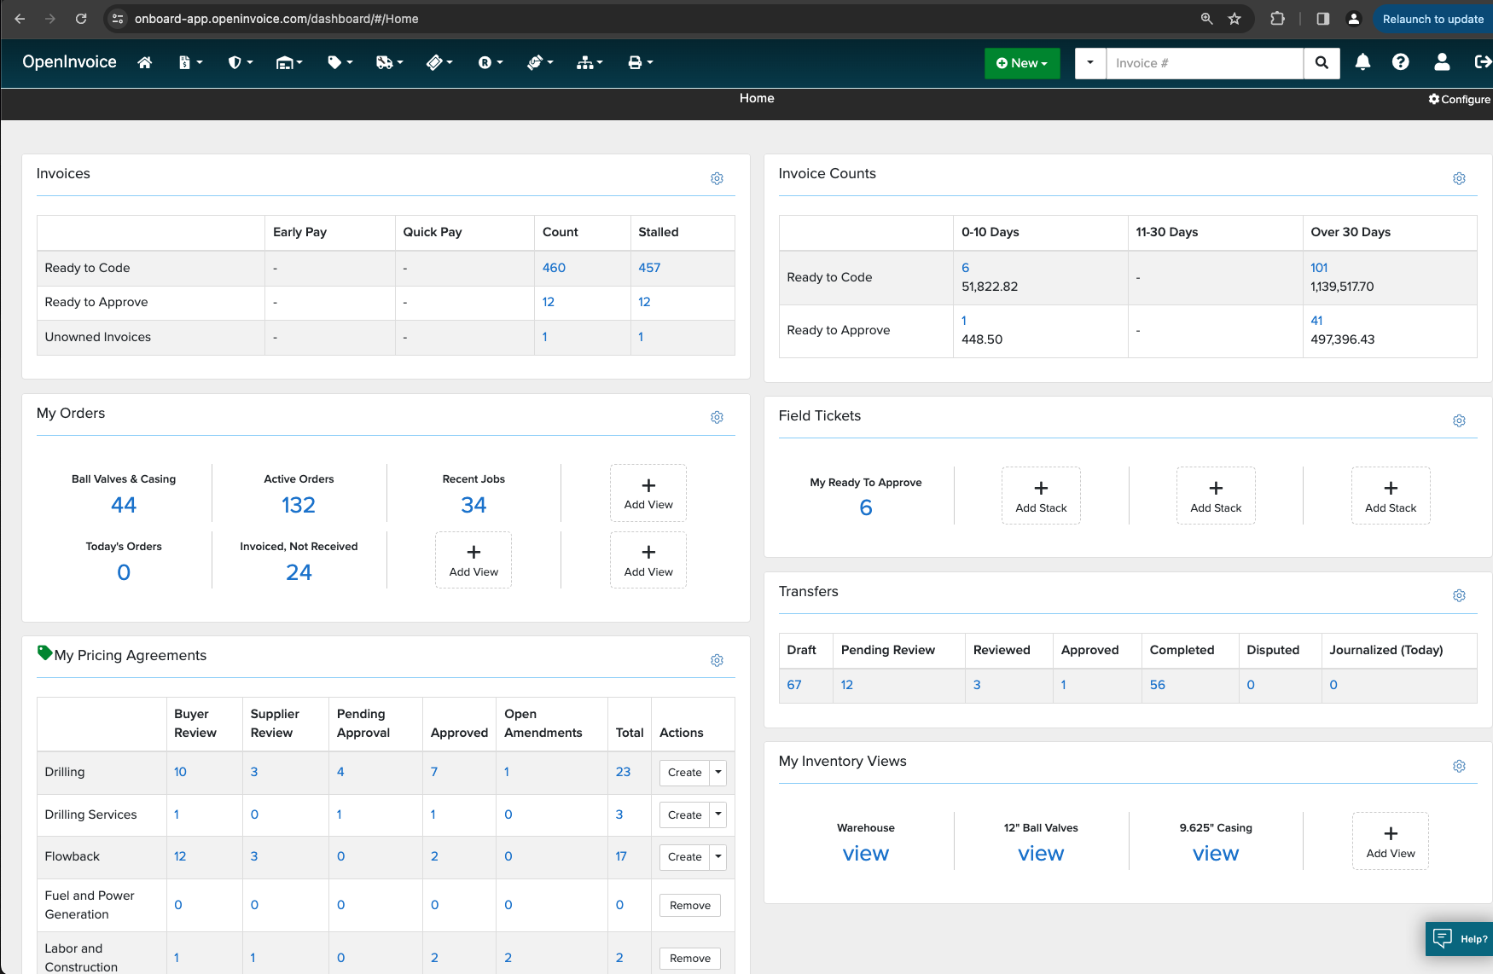
Task: Open Invoices widget gear settings
Action: pos(717,178)
